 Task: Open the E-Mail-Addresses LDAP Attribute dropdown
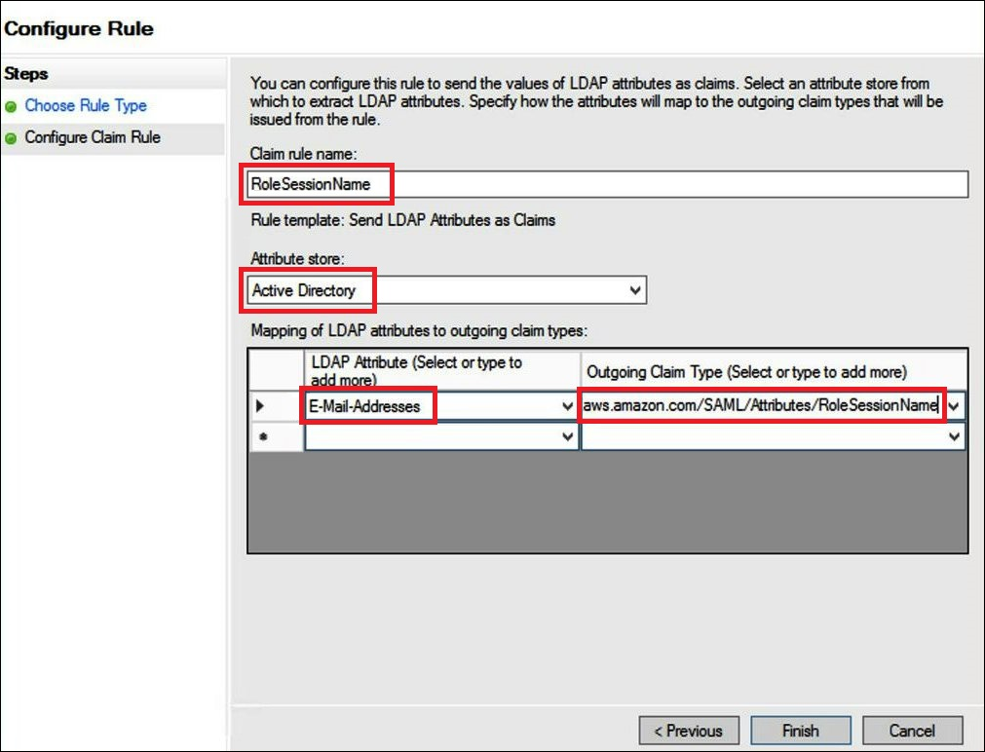tap(570, 406)
